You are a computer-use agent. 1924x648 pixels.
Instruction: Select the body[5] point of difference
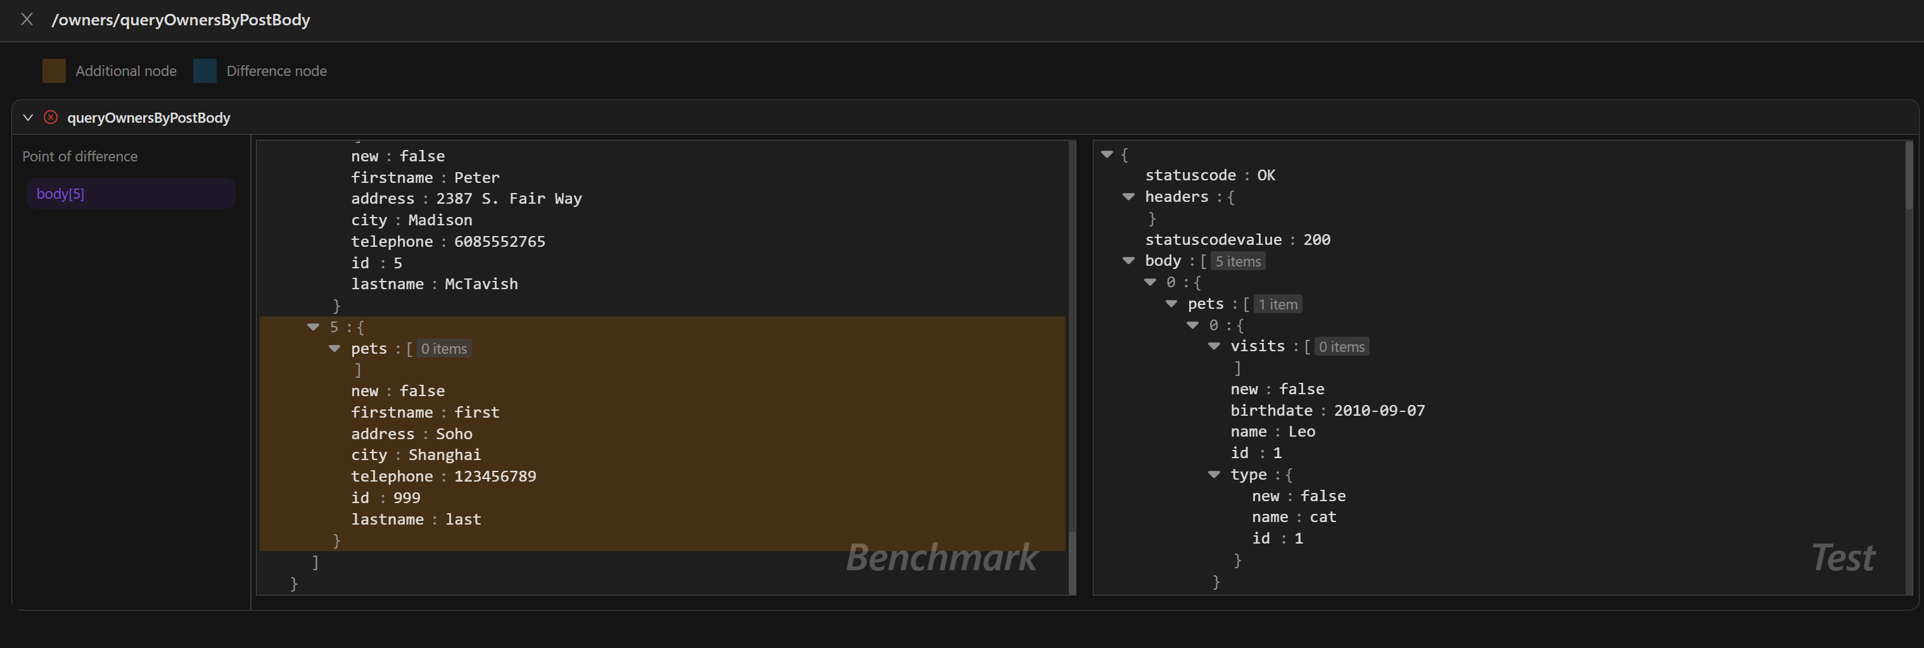(x=131, y=193)
